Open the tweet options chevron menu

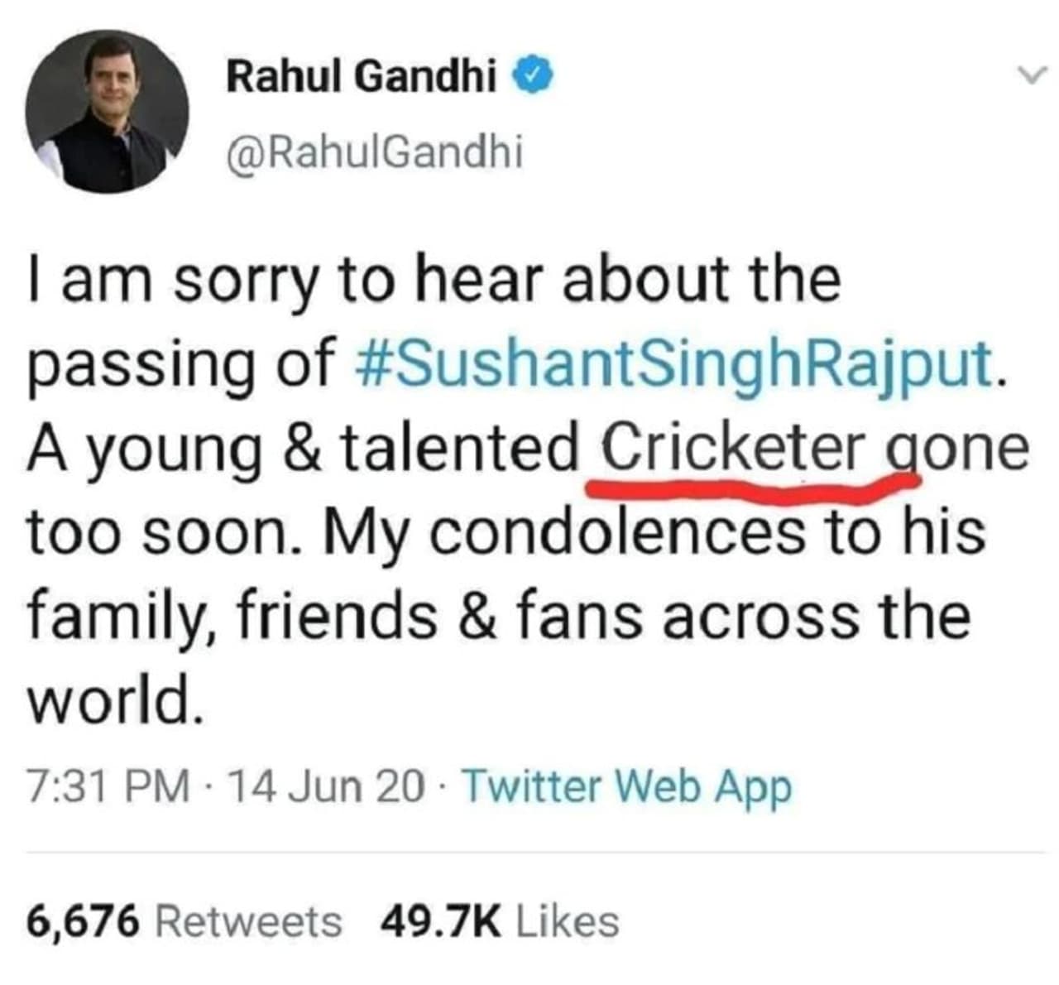1031,75
